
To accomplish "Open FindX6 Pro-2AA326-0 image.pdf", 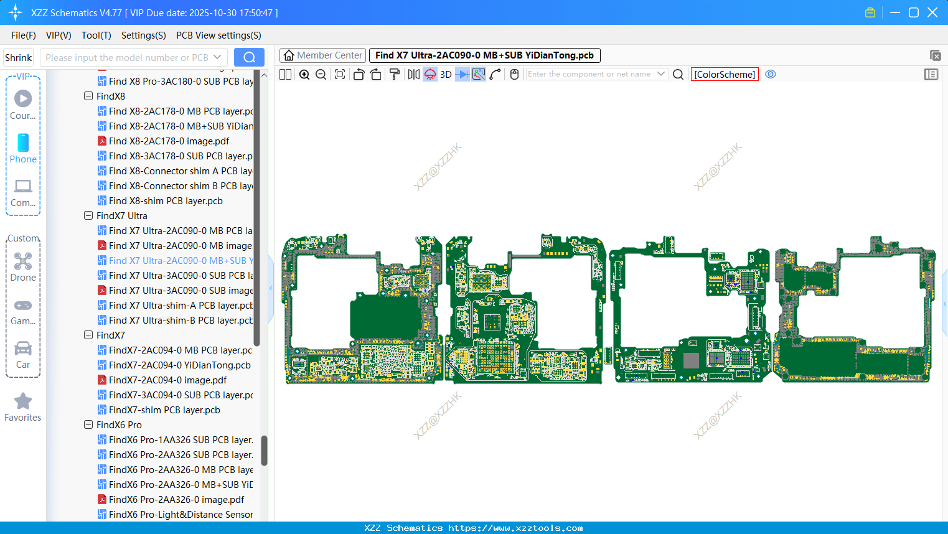I will 171,500.
